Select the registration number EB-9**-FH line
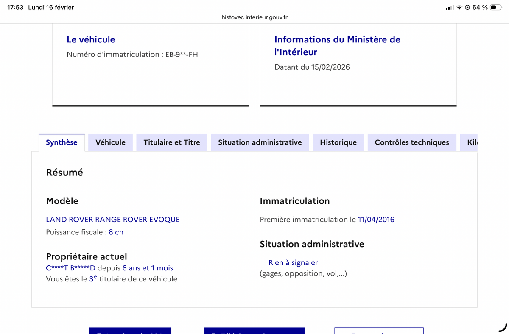This screenshot has width=509, height=334. 132,55
